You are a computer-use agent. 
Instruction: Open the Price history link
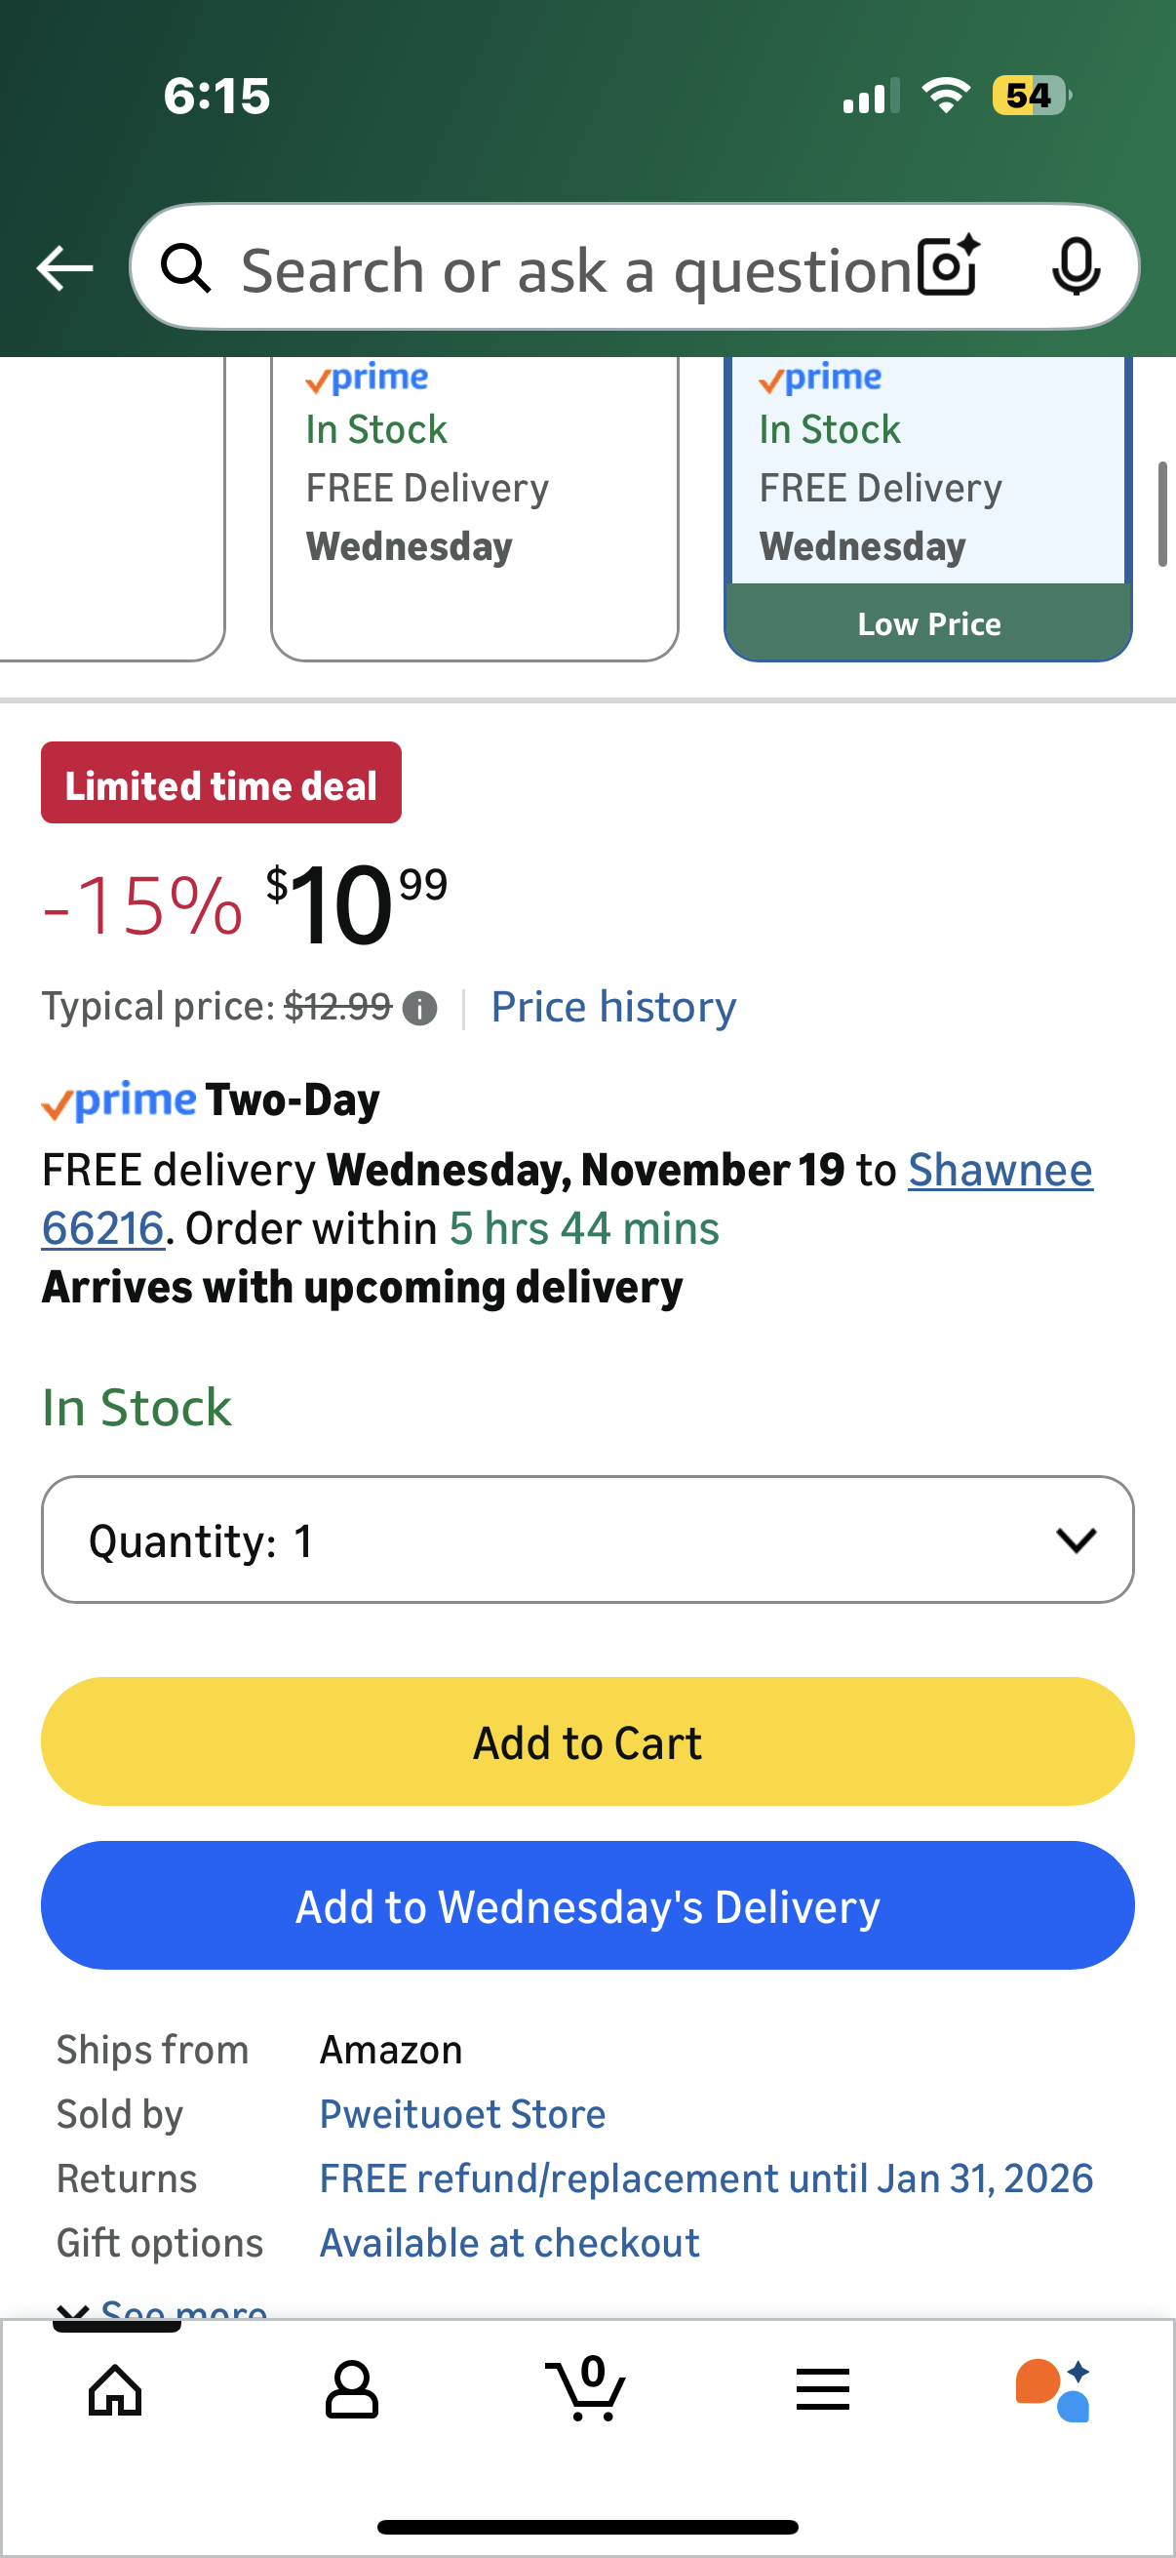(613, 1007)
